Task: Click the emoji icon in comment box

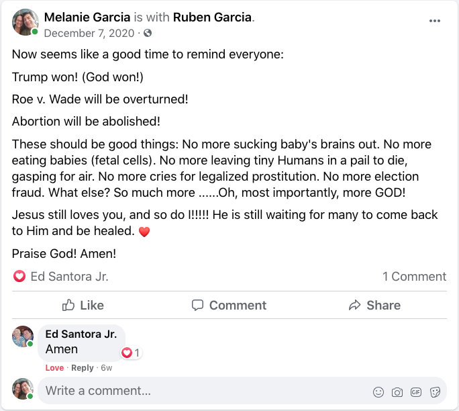Action: (x=378, y=392)
